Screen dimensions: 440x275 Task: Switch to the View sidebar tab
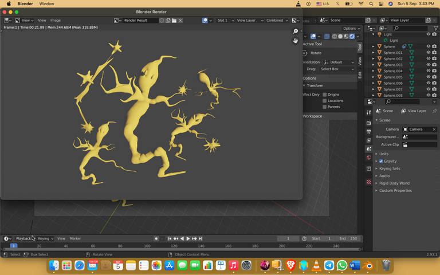360,61
